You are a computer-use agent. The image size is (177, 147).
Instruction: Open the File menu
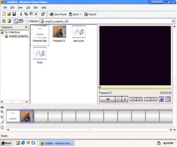(5, 7)
